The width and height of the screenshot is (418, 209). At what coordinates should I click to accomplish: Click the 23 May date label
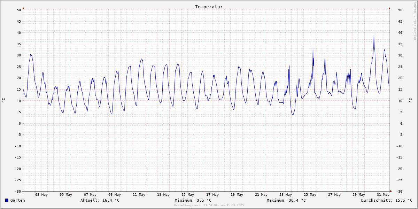pyautogui.click(x=286, y=194)
